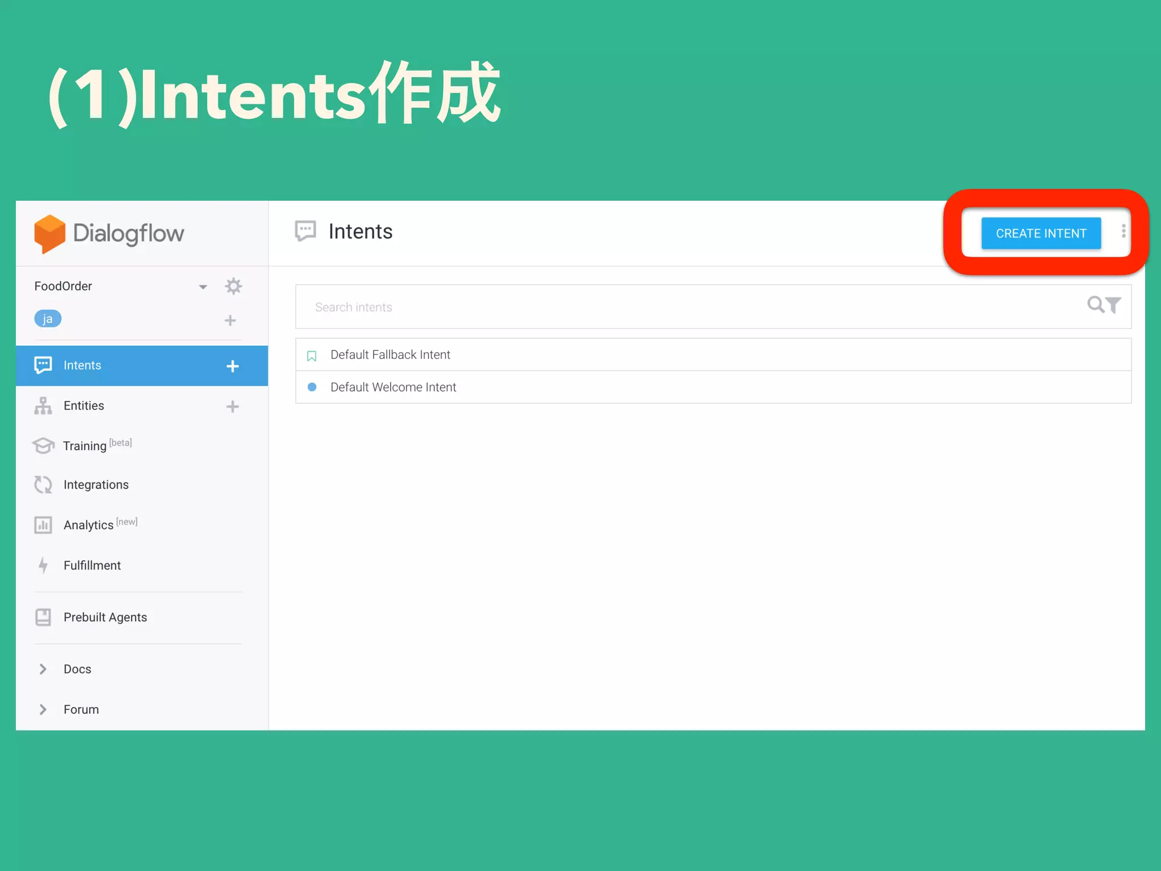Click the Analytics bar chart icon
Screen dimensions: 1161x871
point(43,525)
